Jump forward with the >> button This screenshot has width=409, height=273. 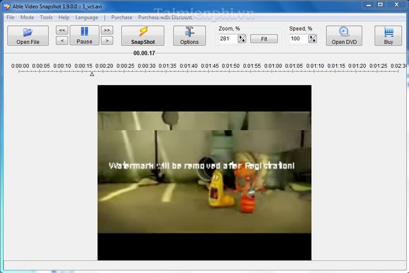pyautogui.click(x=107, y=30)
